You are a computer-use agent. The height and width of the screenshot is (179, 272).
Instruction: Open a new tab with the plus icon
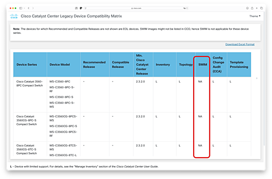257,8
